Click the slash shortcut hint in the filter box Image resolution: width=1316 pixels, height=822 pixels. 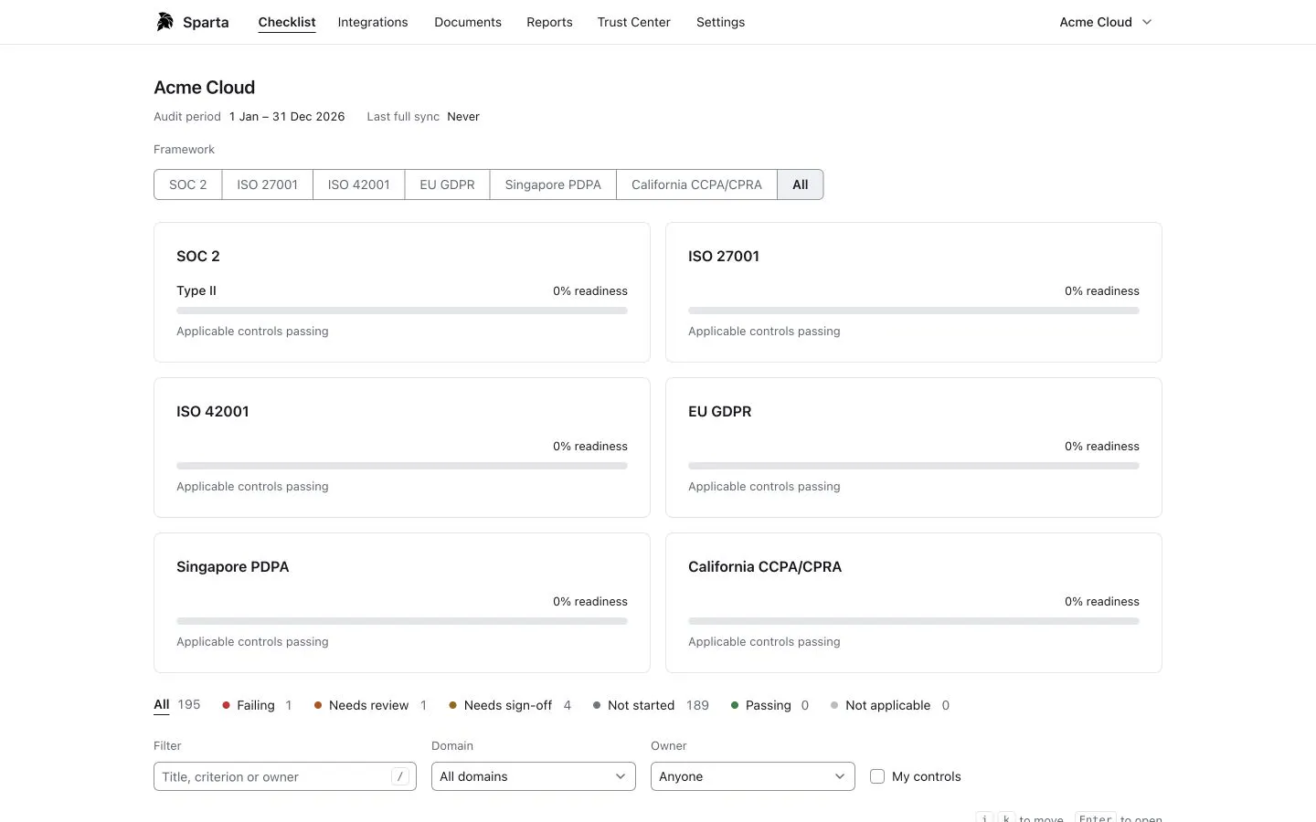point(400,776)
